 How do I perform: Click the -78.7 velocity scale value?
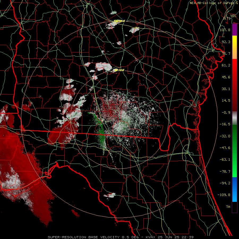tap(225, 172)
